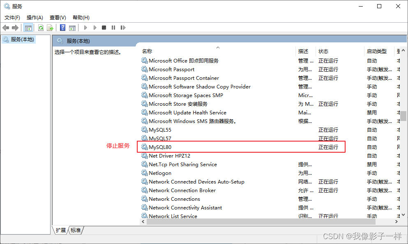Click gear icon beside MySQL80
The width and height of the screenshot is (408, 244).
[x=144, y=147]
